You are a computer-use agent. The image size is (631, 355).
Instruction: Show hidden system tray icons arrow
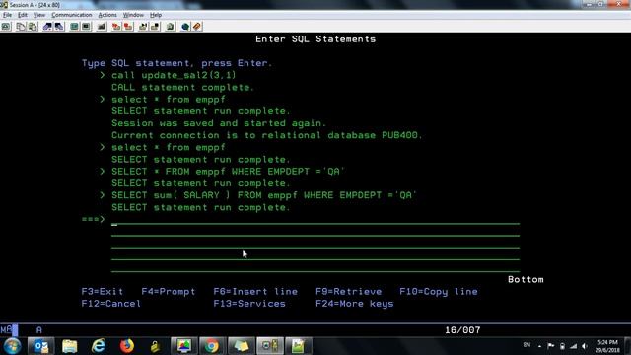(539, 346)
